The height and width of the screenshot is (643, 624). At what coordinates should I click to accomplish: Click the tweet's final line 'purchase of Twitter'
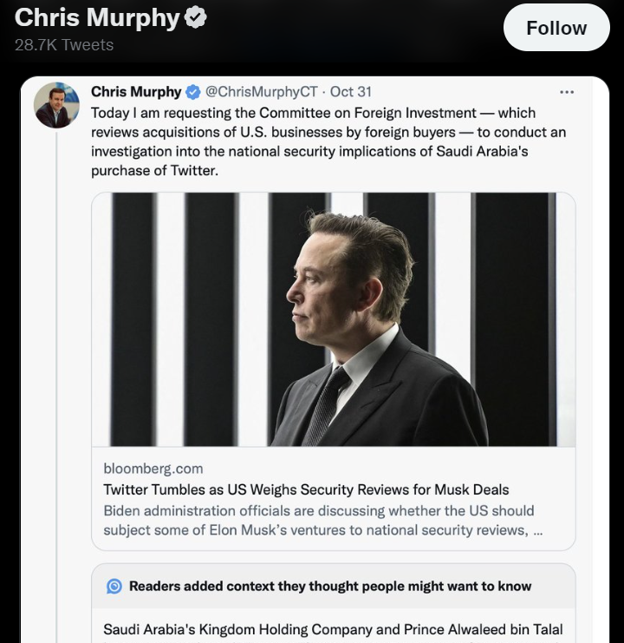(153, 170)
